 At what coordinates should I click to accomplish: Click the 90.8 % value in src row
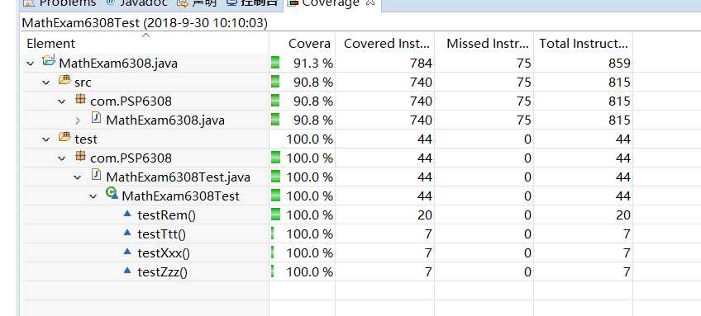coord(313,83)
